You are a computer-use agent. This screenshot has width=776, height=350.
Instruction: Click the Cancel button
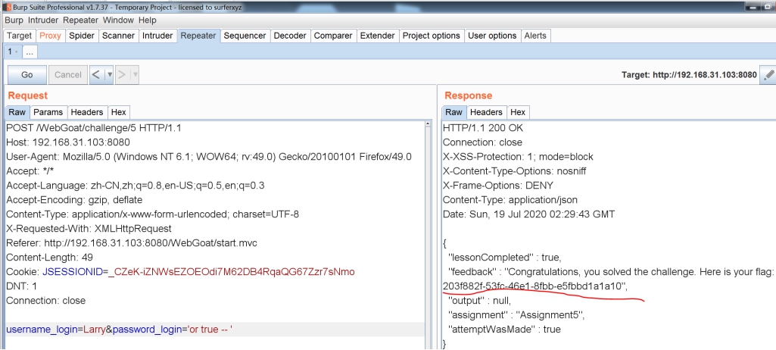tap(68, 75)
